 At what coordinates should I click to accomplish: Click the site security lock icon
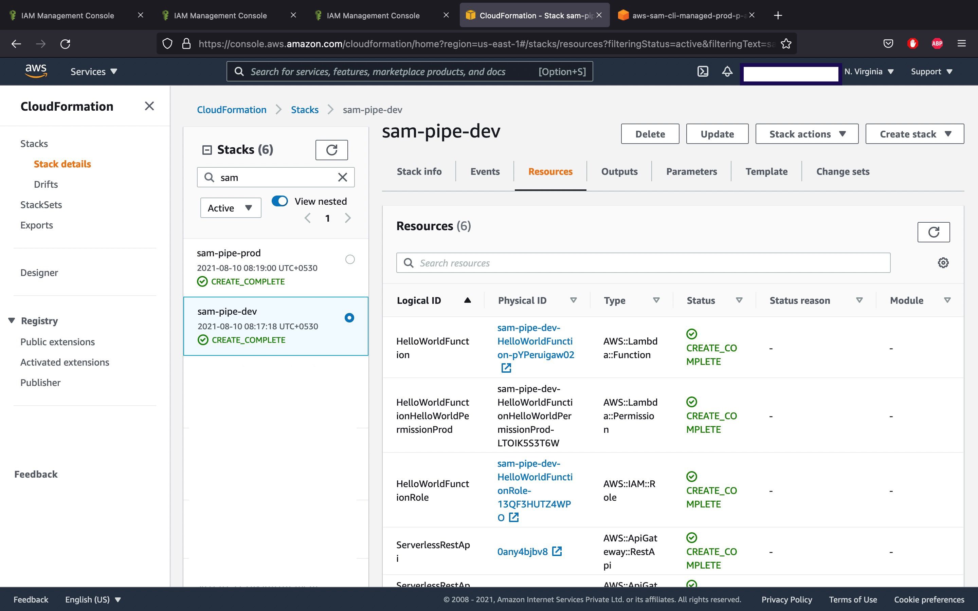point(186,44)
